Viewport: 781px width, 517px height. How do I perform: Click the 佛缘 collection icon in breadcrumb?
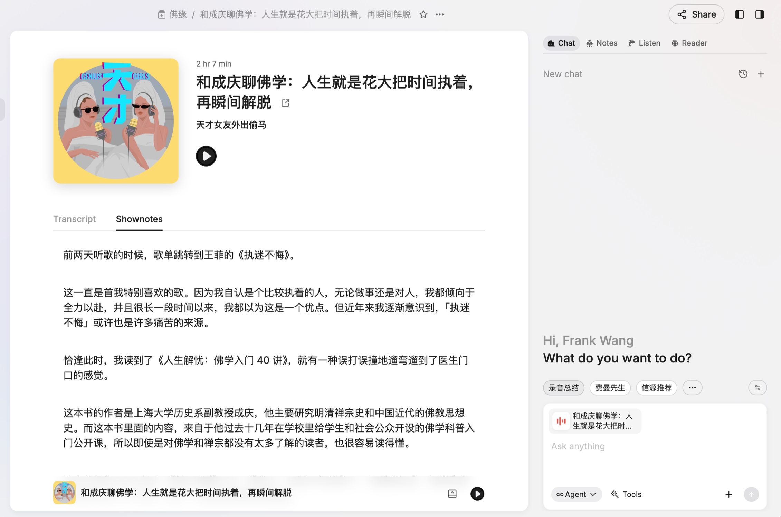click(x=161, y=14)
